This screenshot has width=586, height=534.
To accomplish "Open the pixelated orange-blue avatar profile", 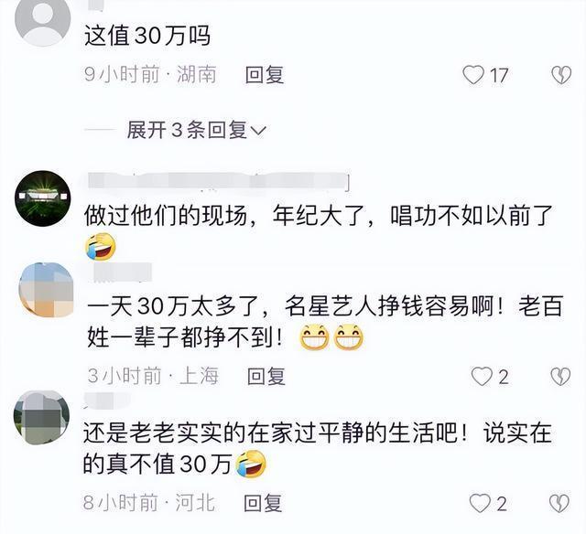I will 47,290.
